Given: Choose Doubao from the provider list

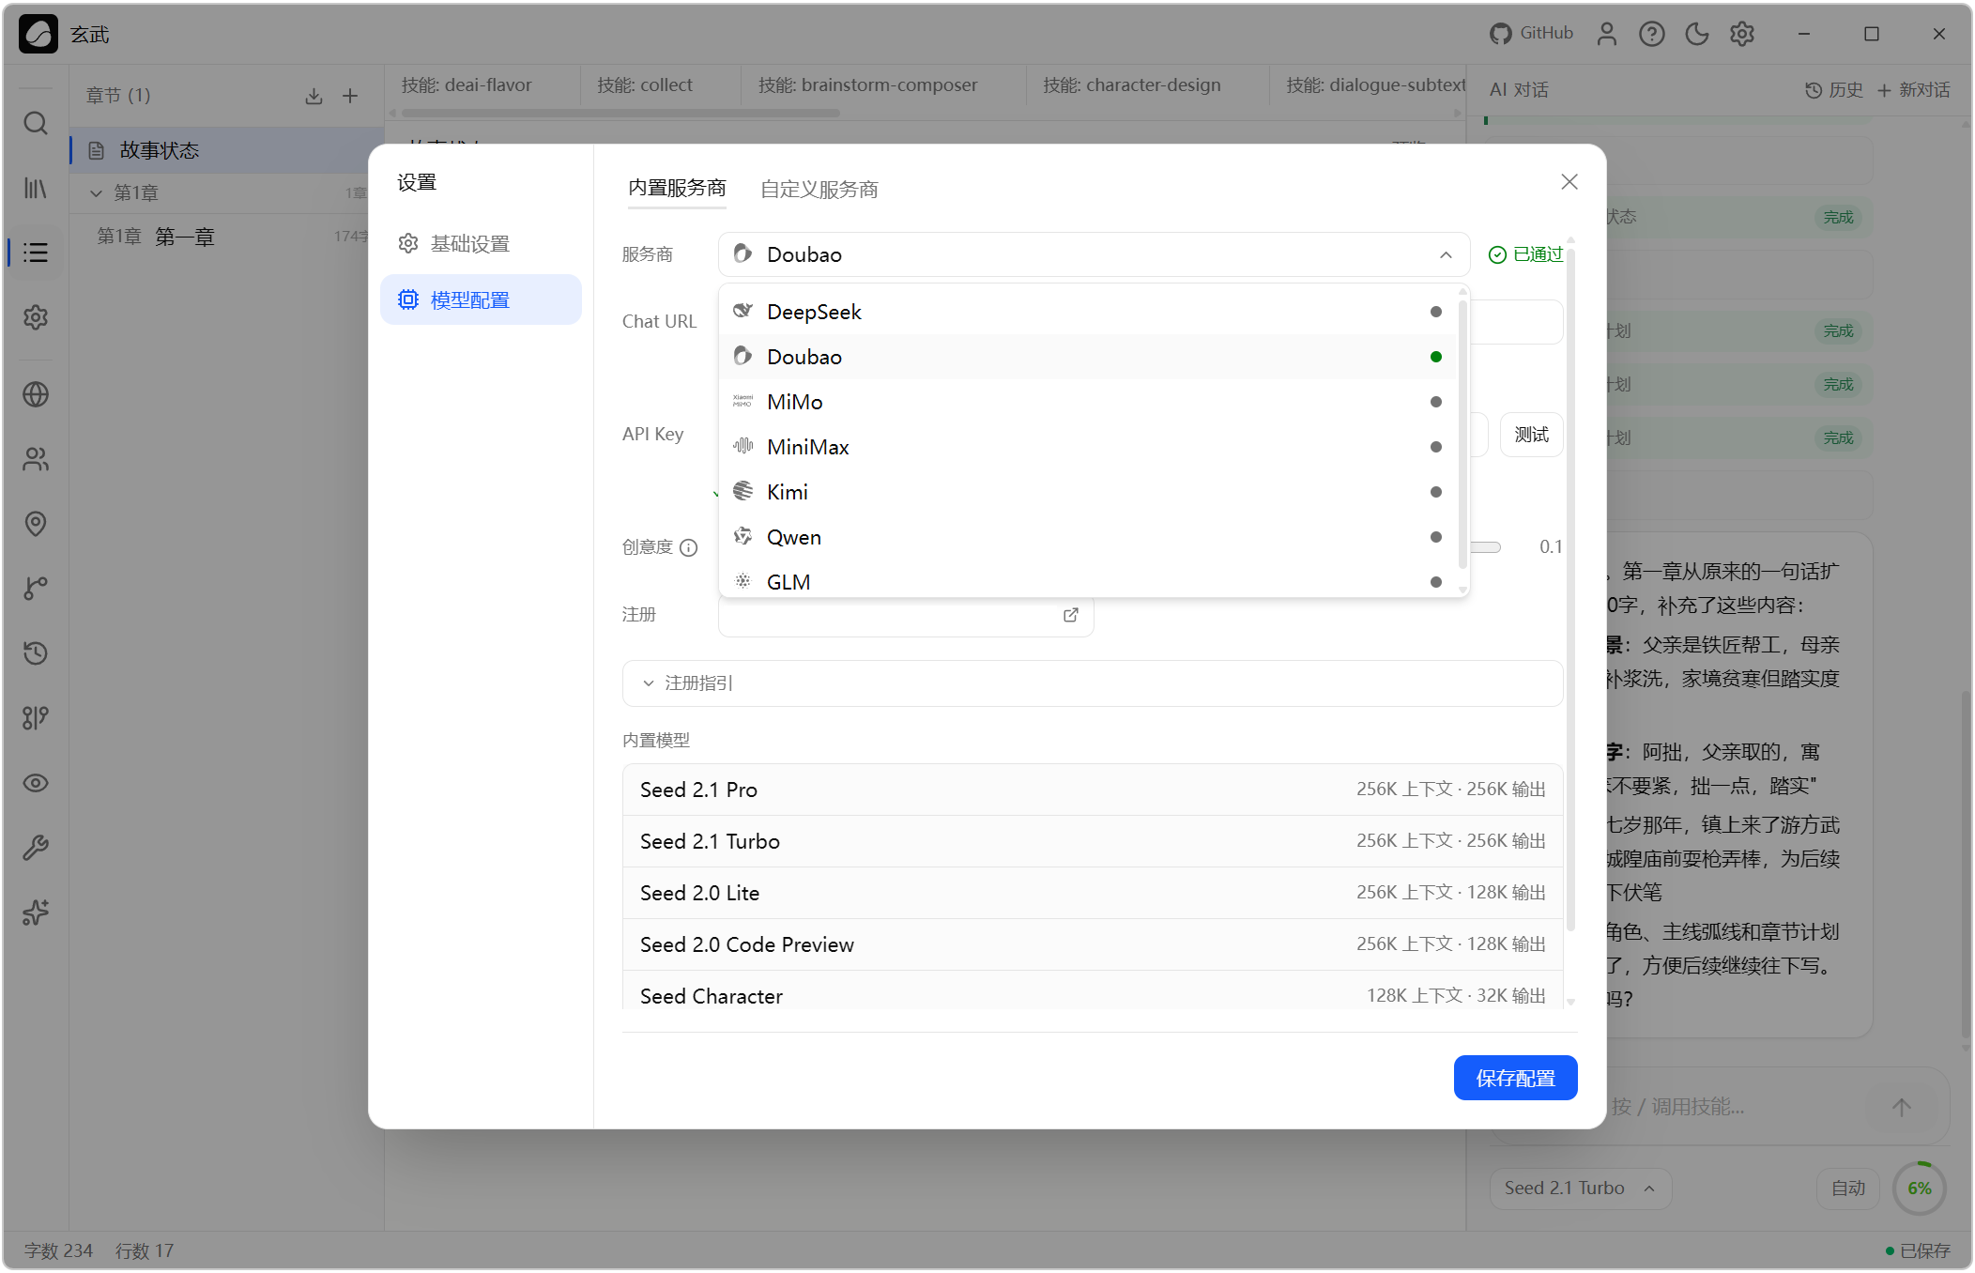Looking at the screenshot, I should pyautogui.click(x=1087, y=357).
